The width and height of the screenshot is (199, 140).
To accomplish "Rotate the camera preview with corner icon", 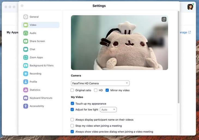I will (x=164, y=19).
